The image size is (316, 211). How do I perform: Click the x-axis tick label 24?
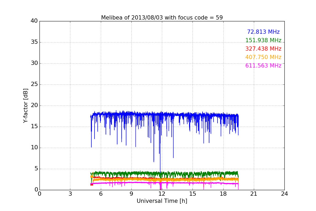click(x=284, y=194)
